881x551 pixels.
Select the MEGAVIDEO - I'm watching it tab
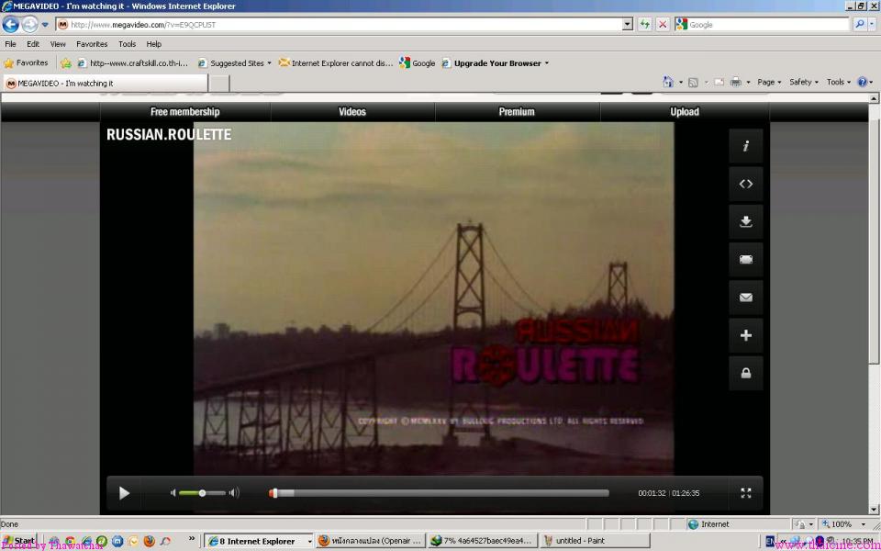(x=106, y=84)
